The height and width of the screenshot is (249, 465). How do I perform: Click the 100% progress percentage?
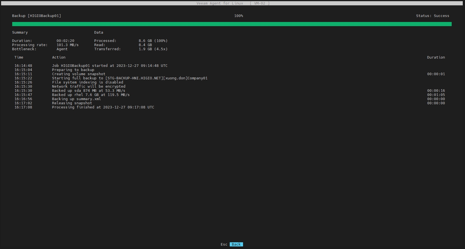[x=239, y=16]
